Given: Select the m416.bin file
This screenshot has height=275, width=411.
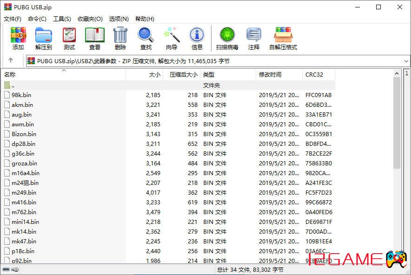Looking at the screenshot, I should coord(25,202).
